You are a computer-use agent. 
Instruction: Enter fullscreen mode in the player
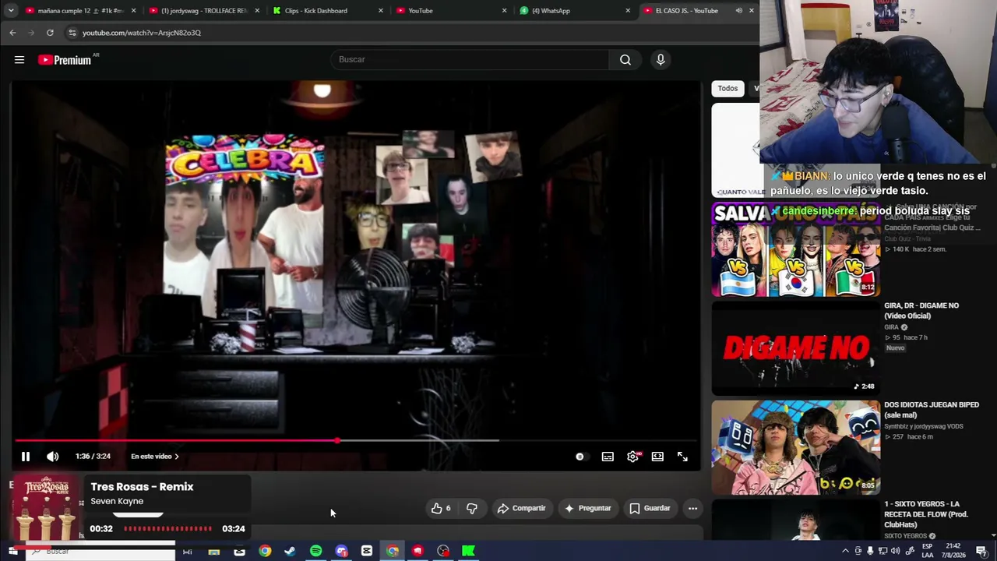[682, 457]
